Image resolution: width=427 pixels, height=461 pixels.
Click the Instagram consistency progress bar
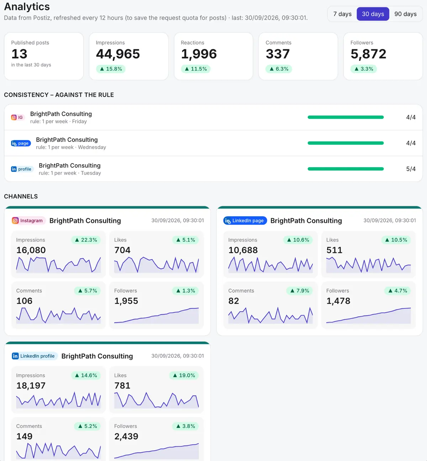(x=346, y=117)
